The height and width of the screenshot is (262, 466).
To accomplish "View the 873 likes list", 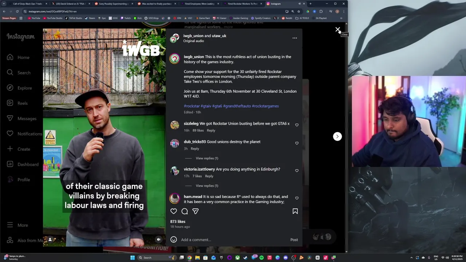I will (x=178, y=221).
